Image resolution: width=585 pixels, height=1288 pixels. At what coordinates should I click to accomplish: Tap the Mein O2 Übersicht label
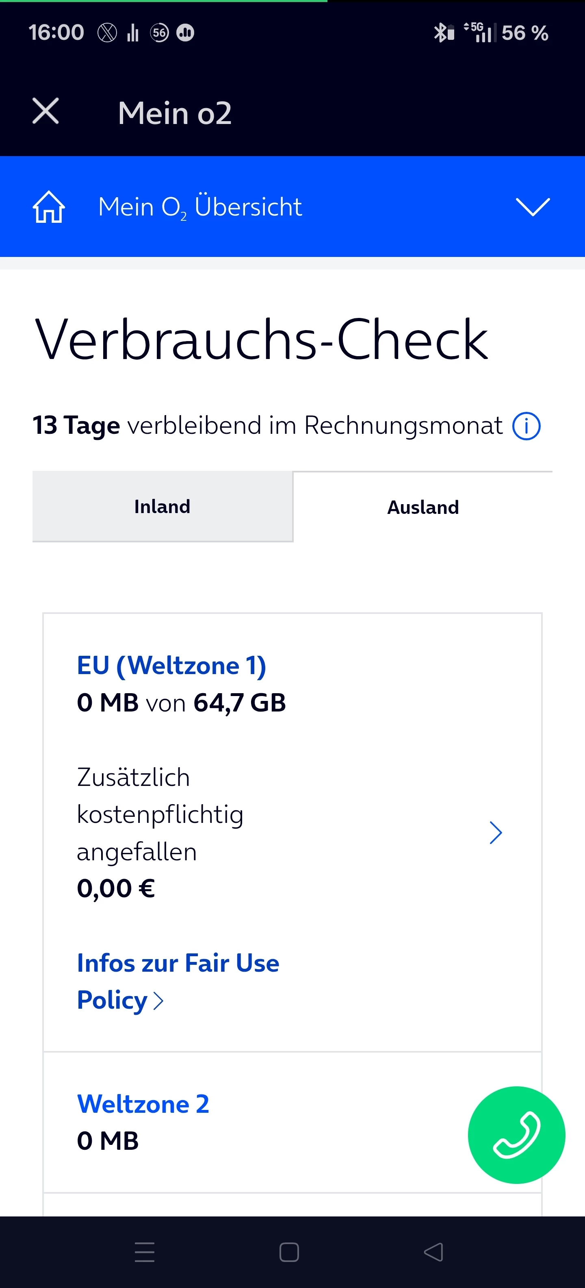200,207
